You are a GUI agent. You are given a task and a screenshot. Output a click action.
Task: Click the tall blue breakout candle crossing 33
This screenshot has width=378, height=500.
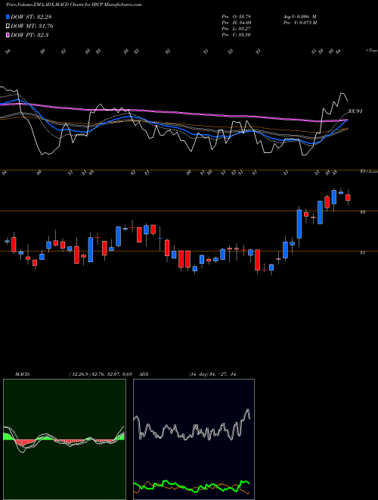[x=299, y=223]
